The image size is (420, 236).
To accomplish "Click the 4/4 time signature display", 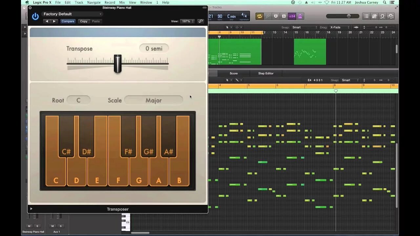I will [x=244, y=16].
